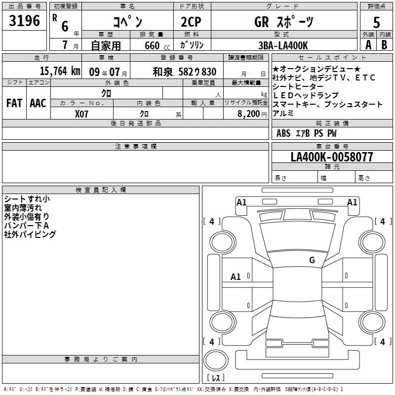Click the exterior grade A
The image size is (395, 395).
(x=368, y=45)
